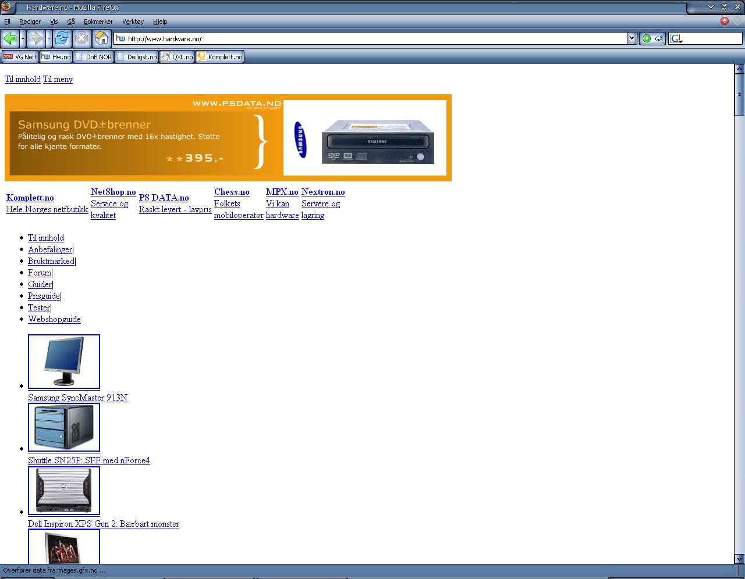Open the VG Nett bookmark
745x579 pixels.
[x=20, y=57]
